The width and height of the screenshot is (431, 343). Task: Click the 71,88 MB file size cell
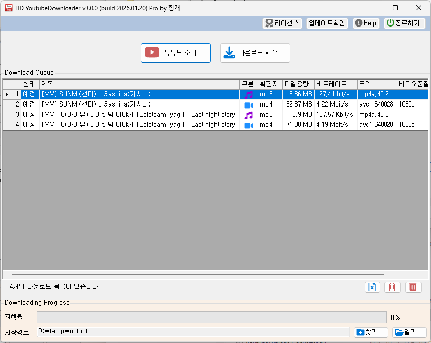click(x=298, y=125)
